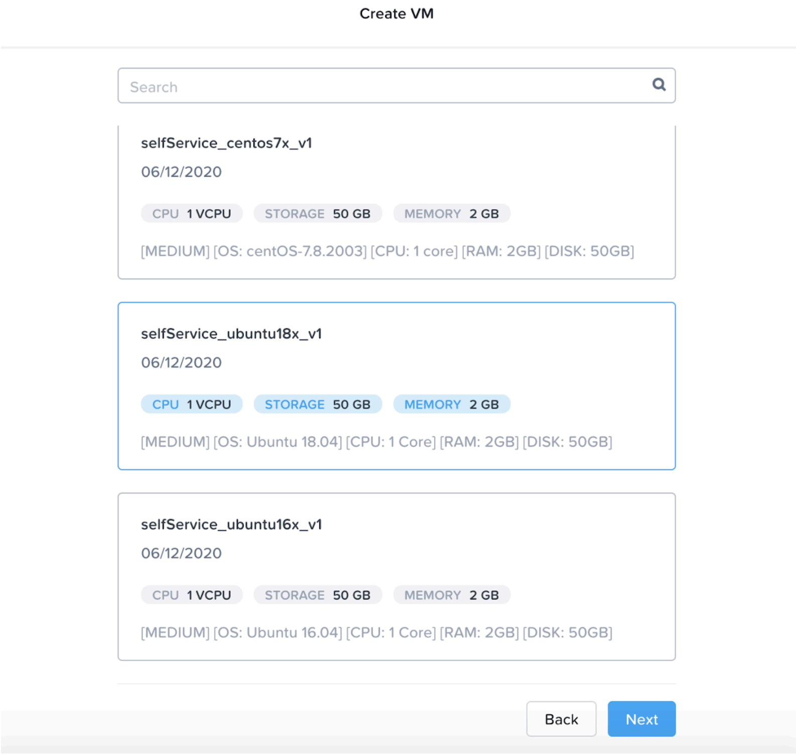Click the centos7x CPU 1 VCPU tag
The image size is (796, 756).
coord(192,214)
